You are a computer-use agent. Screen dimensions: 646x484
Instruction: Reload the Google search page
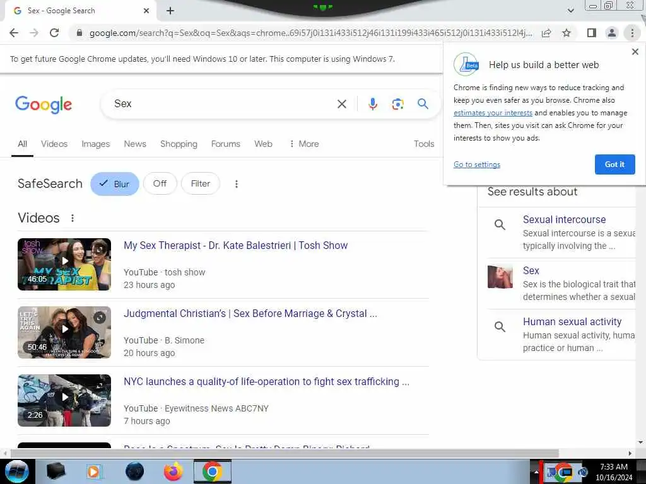click(x=54, y=33)
